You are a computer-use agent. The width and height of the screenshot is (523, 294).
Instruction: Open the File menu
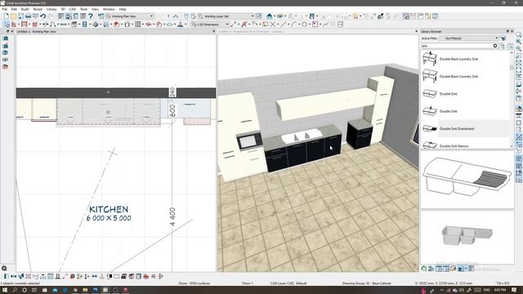tap(5, 9)
